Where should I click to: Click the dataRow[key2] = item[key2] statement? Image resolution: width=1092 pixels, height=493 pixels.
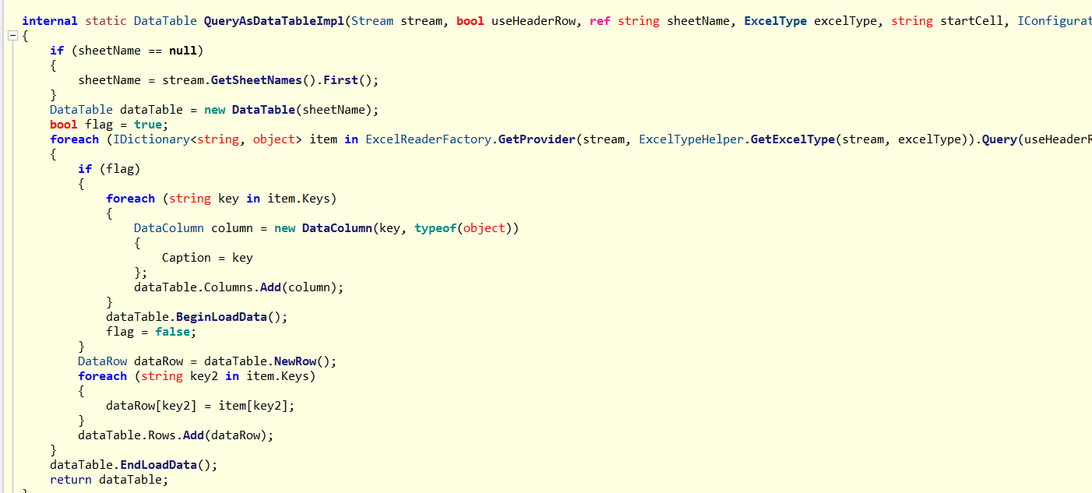point(200,406)
